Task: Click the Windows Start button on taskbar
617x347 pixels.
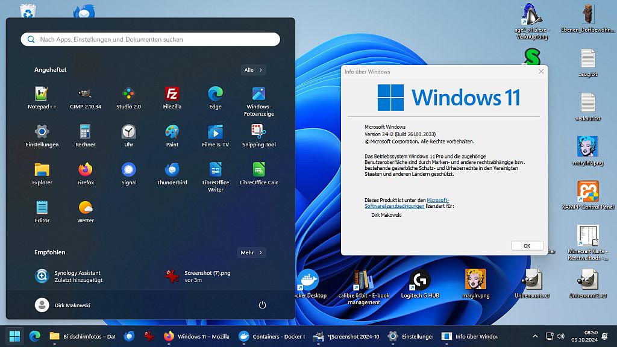Action: tap(14, 336)
